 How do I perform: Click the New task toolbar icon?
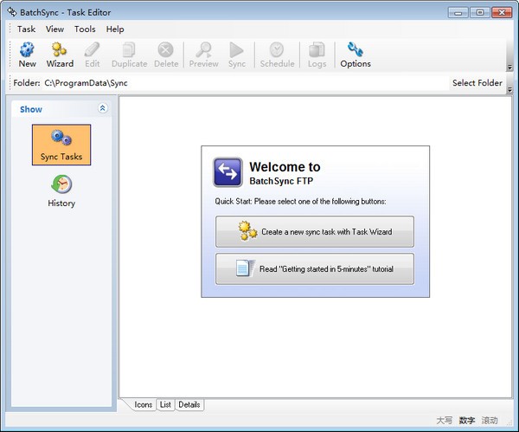tap(27, 54)
